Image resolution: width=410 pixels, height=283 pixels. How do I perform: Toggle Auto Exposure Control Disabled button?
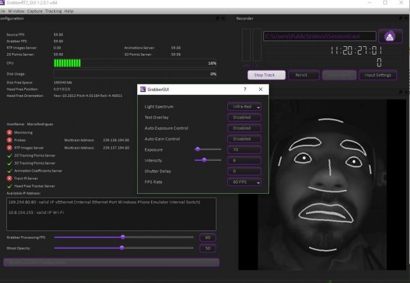[244, 129]
